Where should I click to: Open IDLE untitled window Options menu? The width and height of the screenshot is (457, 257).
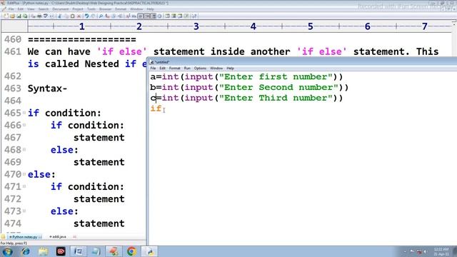[x=200, y=69]
